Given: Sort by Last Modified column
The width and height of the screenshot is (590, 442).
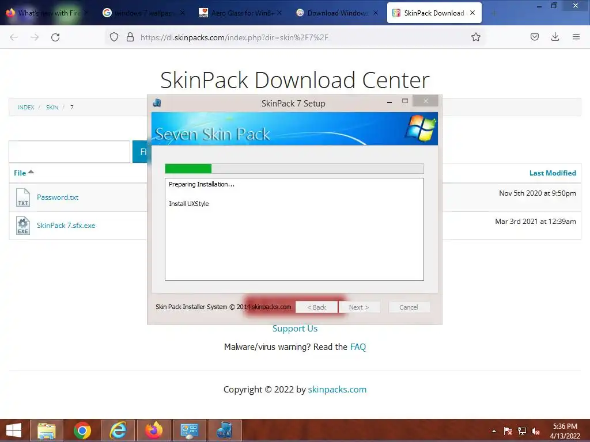Looking at the screenshot, I should (553, 173).
